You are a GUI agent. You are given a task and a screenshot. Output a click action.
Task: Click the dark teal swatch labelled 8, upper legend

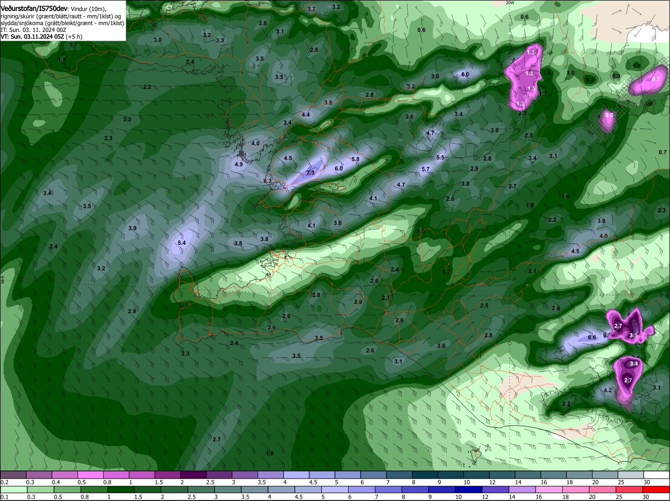[425, 475]
